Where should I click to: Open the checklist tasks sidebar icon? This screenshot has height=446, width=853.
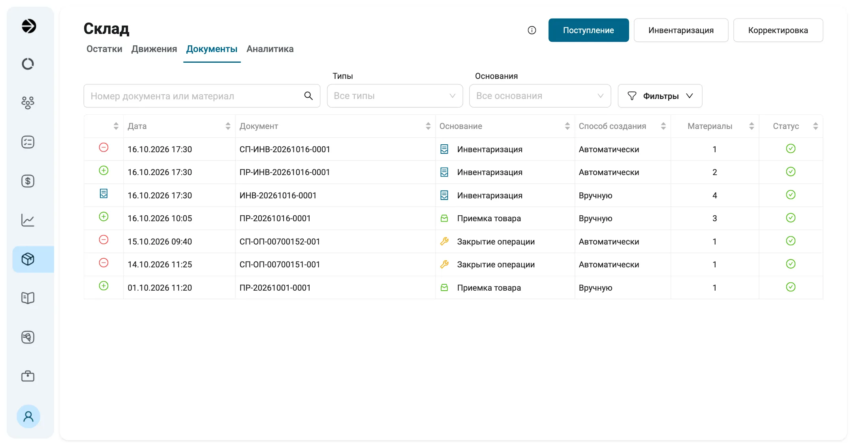pyautogui.click(x=28, y=142)
